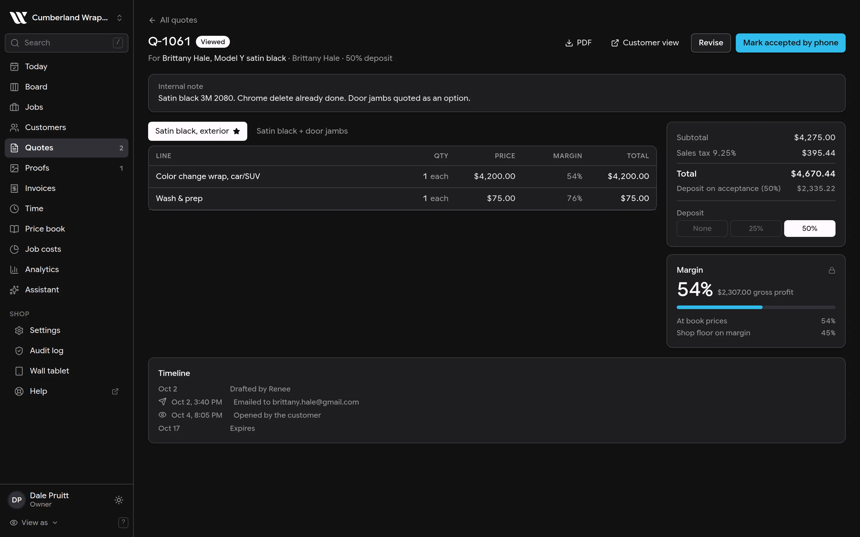Viewport: 860px width, 537px height.
Task: Switch to Satin black + door jambs tab
Action: (x=302, y=131)
